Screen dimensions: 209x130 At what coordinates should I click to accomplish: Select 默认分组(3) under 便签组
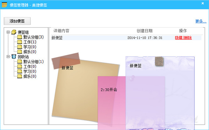(x=33, y=37)
